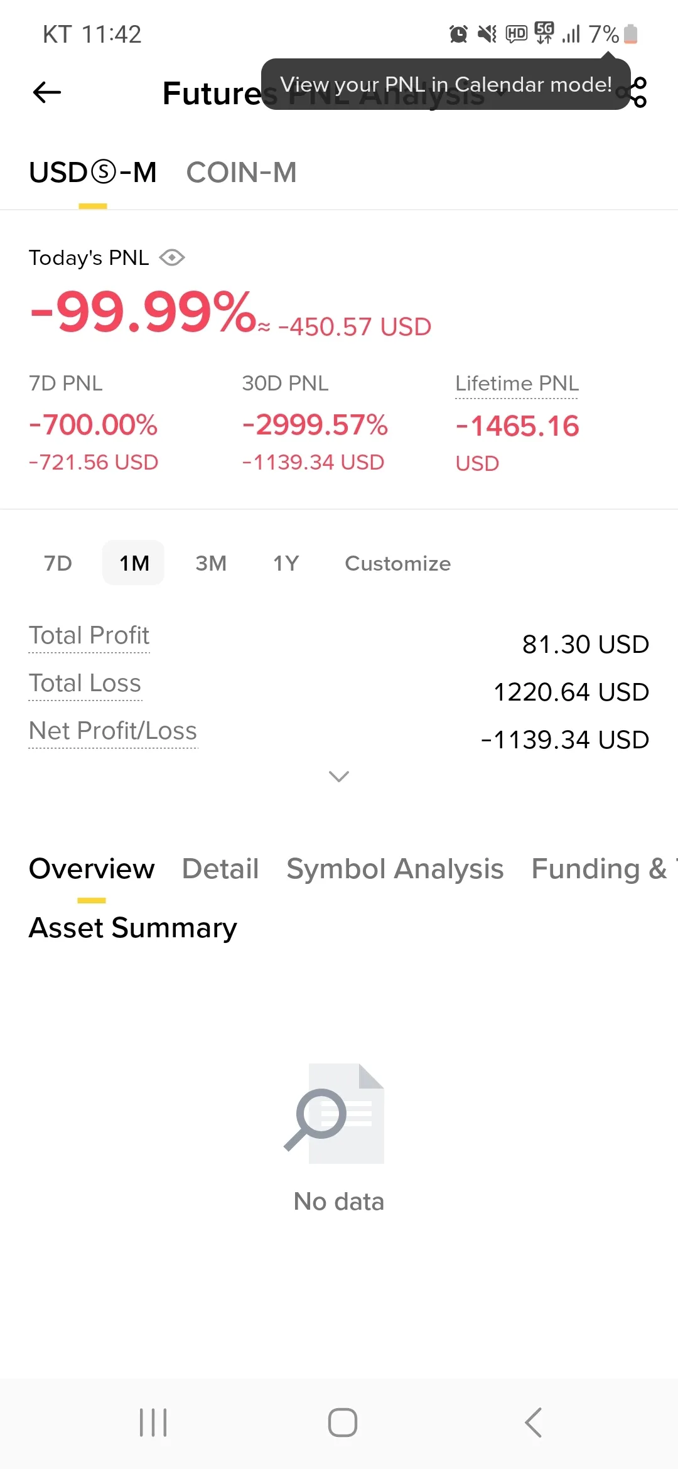Screen dimensions: 678x1469
Task: Open the Symbol Analysis tab
Action: point(395,869)
